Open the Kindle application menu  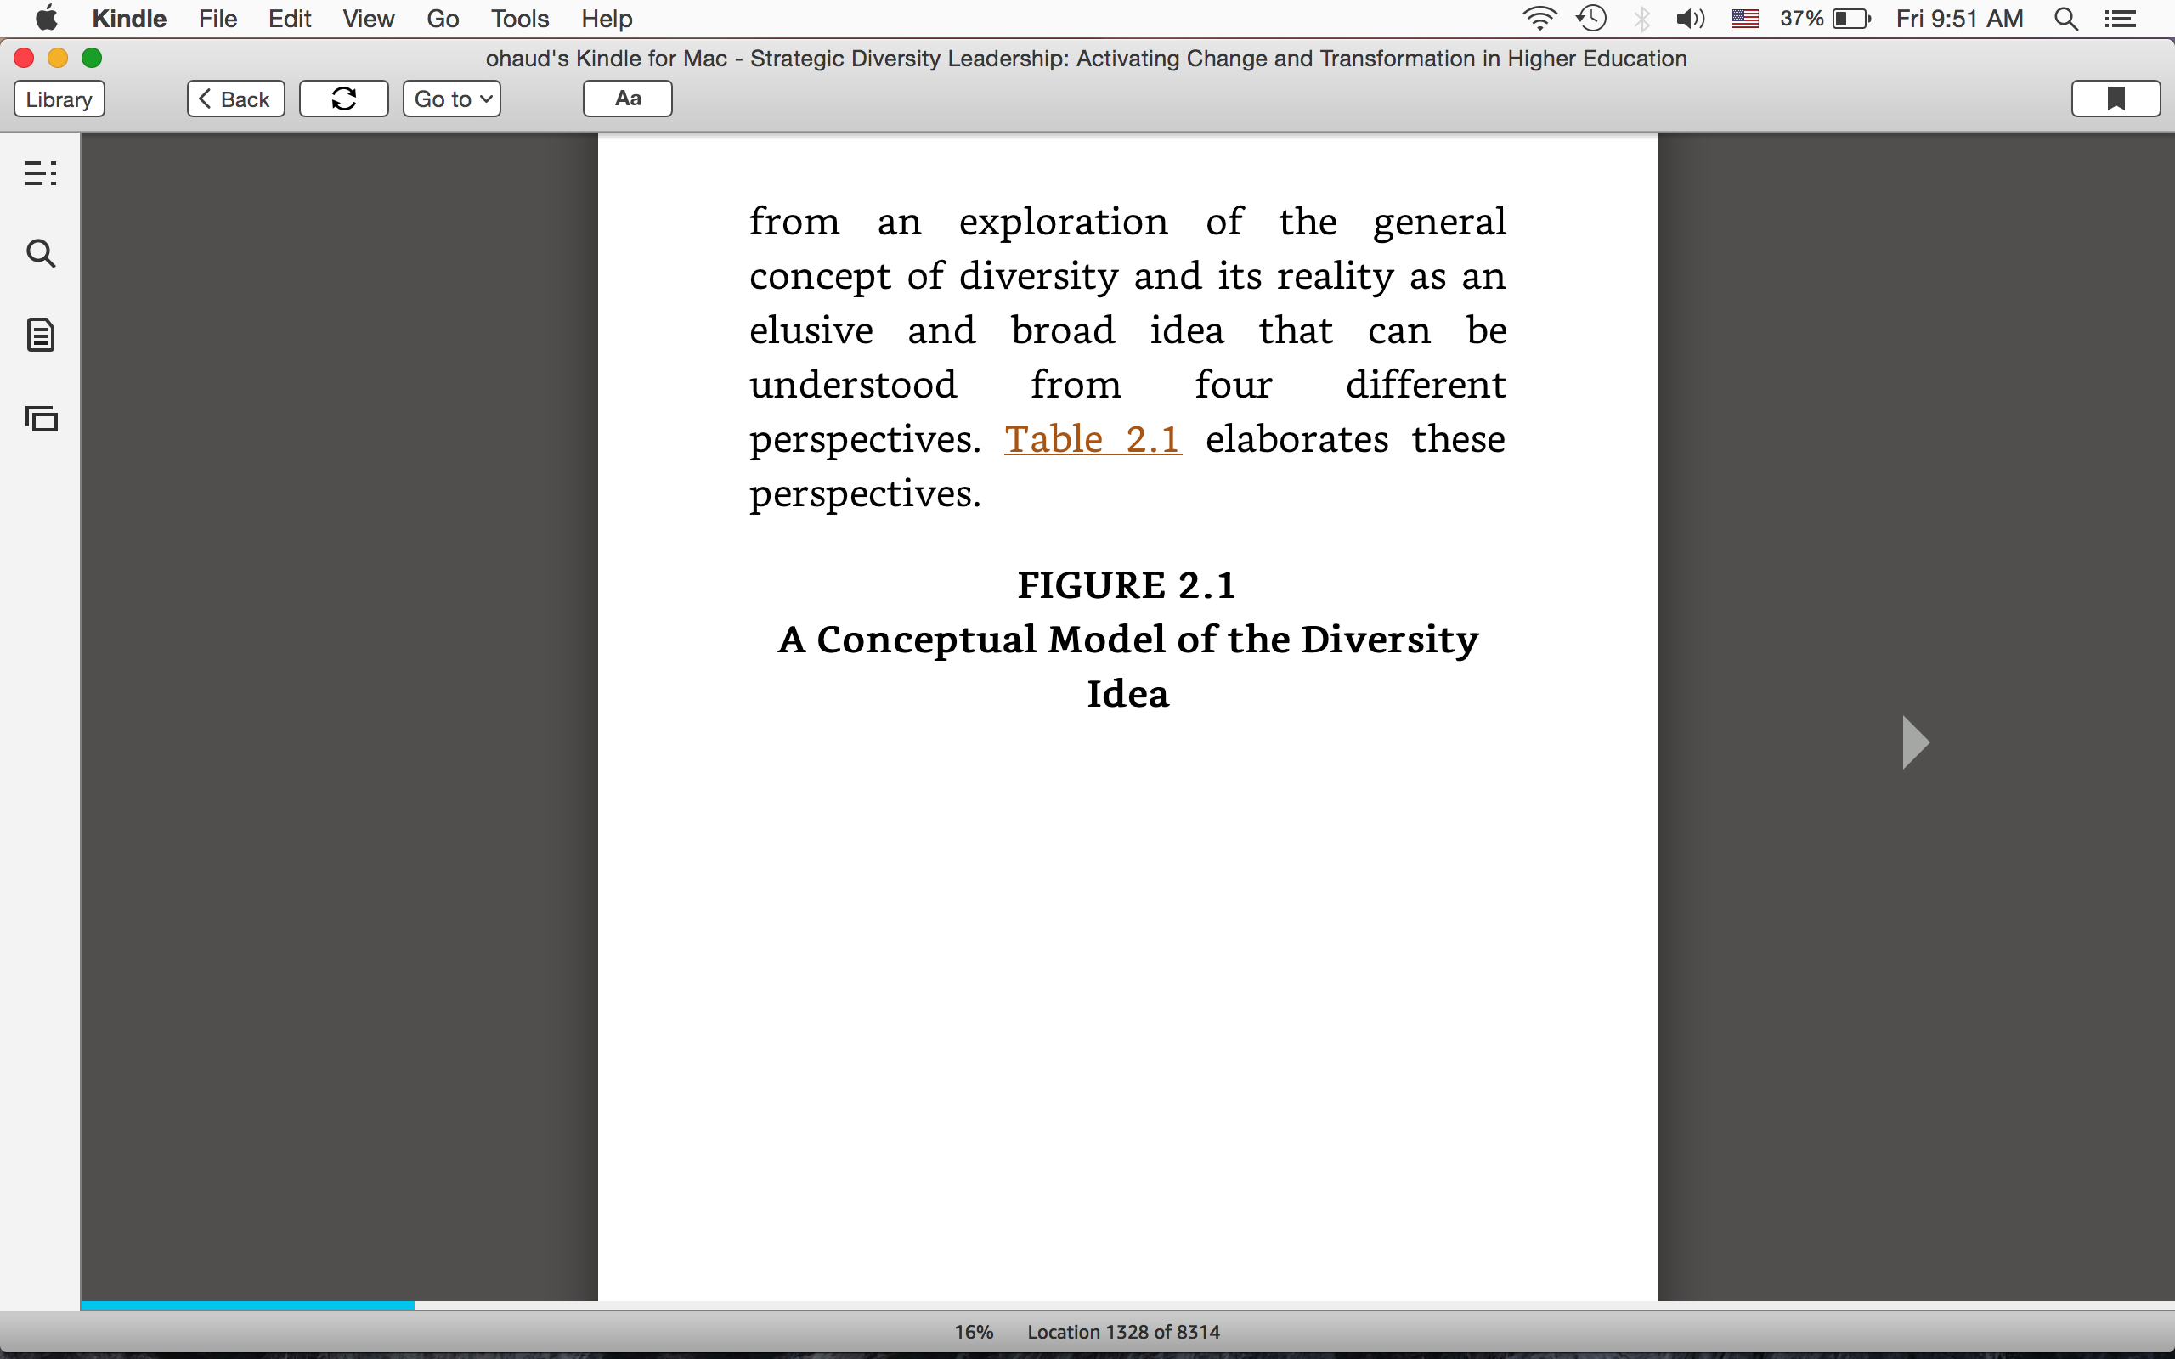click(x=129, y=19)
